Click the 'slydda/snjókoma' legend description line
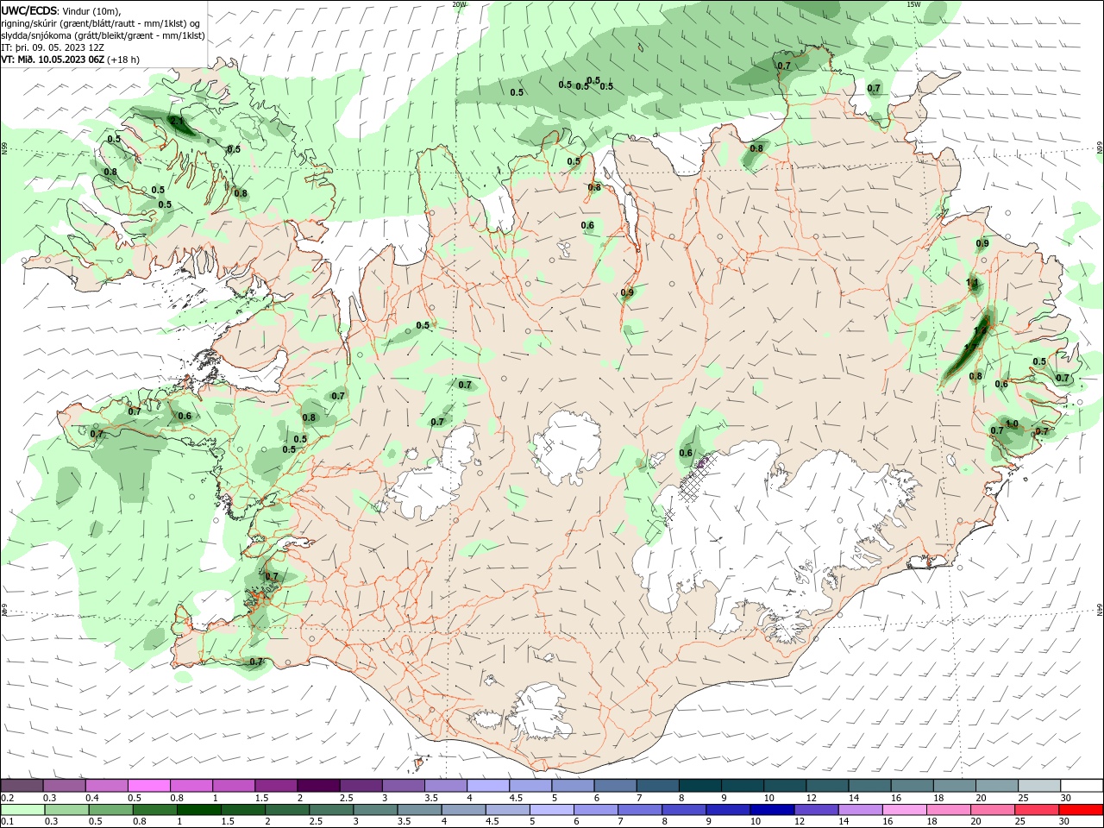The height and width of the screenshot is (828, 1104). coord(103,35)
